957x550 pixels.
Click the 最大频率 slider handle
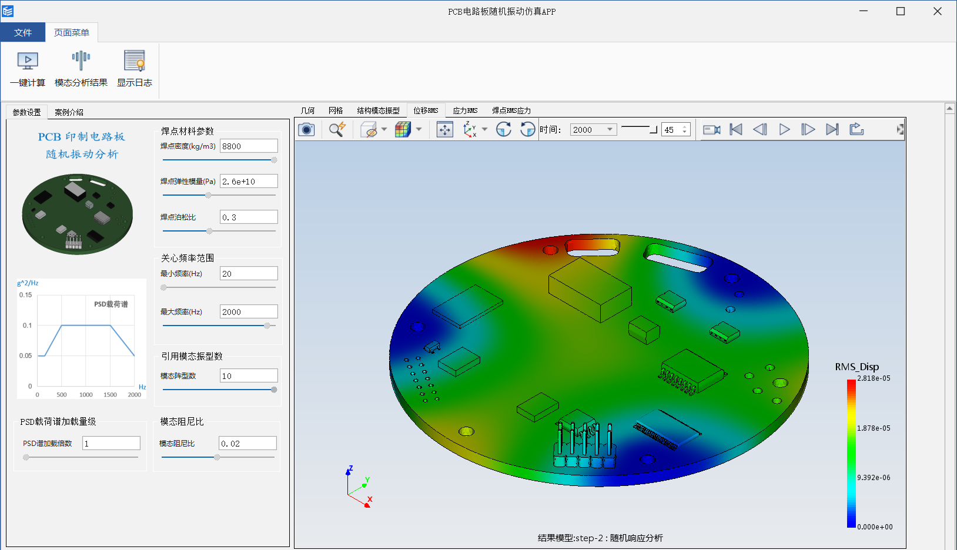267,326
